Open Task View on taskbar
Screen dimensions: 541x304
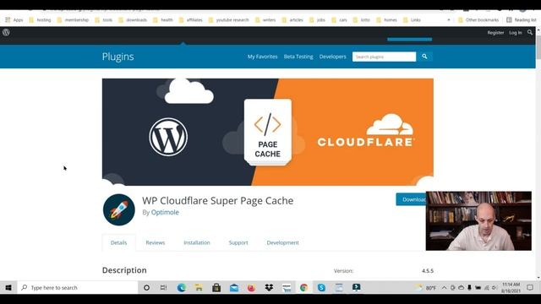[x=163, y=287]
